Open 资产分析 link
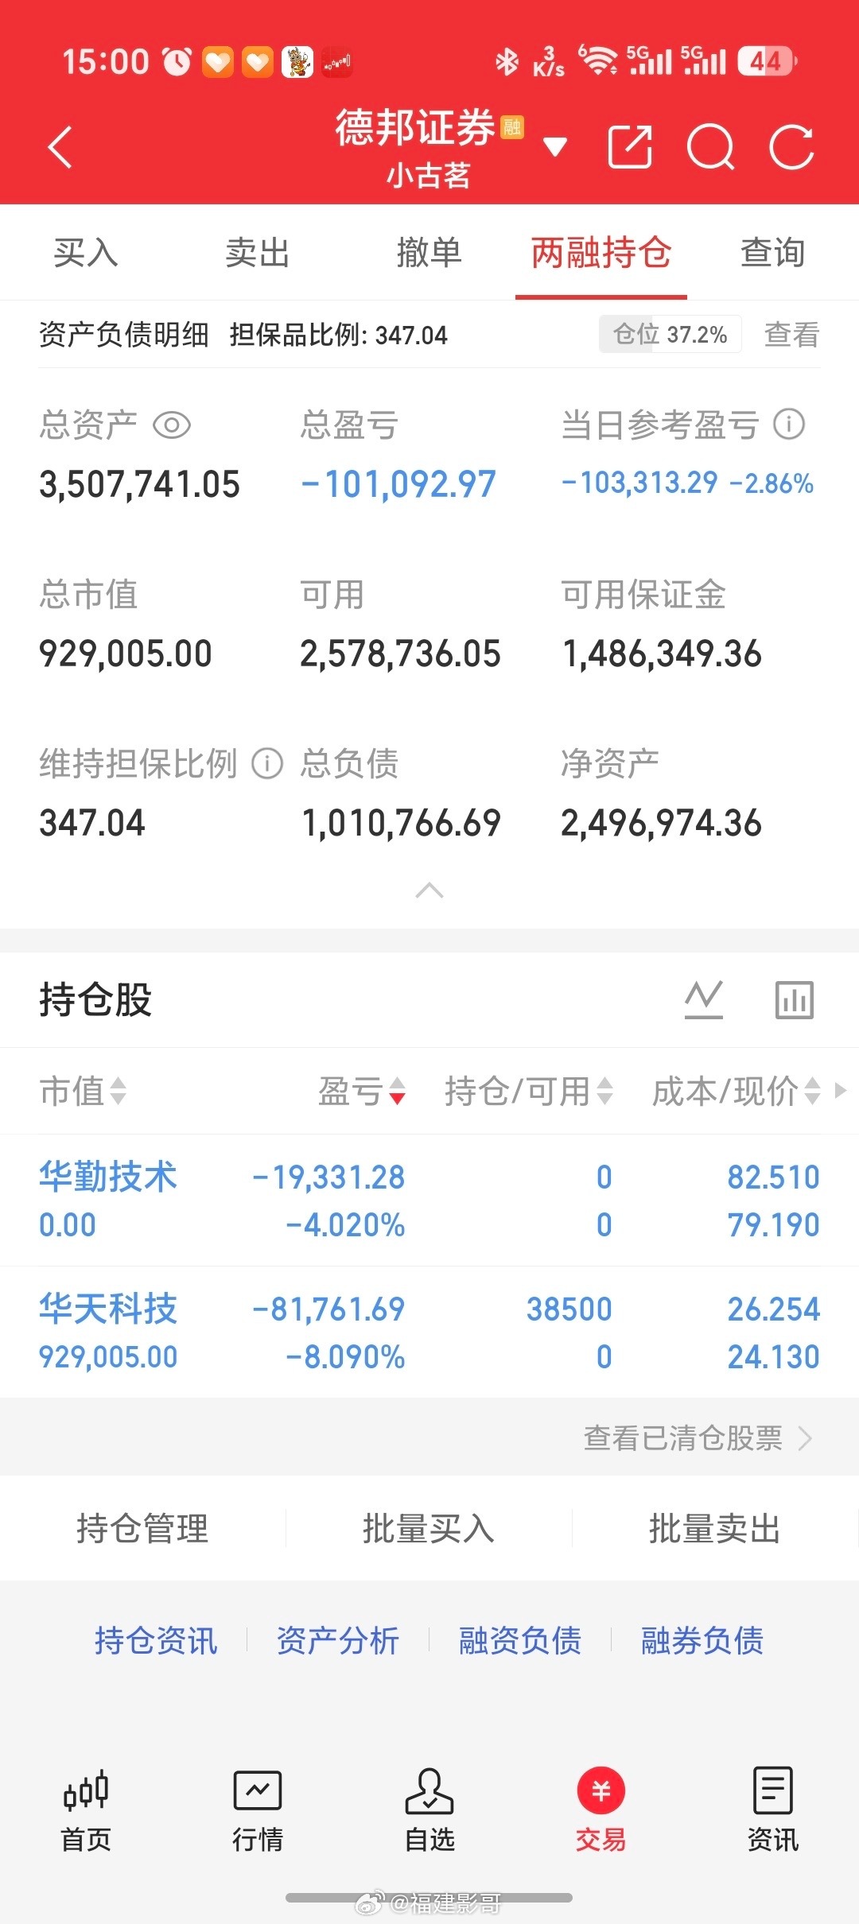The image size is (859, 1924). tap(338, 1640)
